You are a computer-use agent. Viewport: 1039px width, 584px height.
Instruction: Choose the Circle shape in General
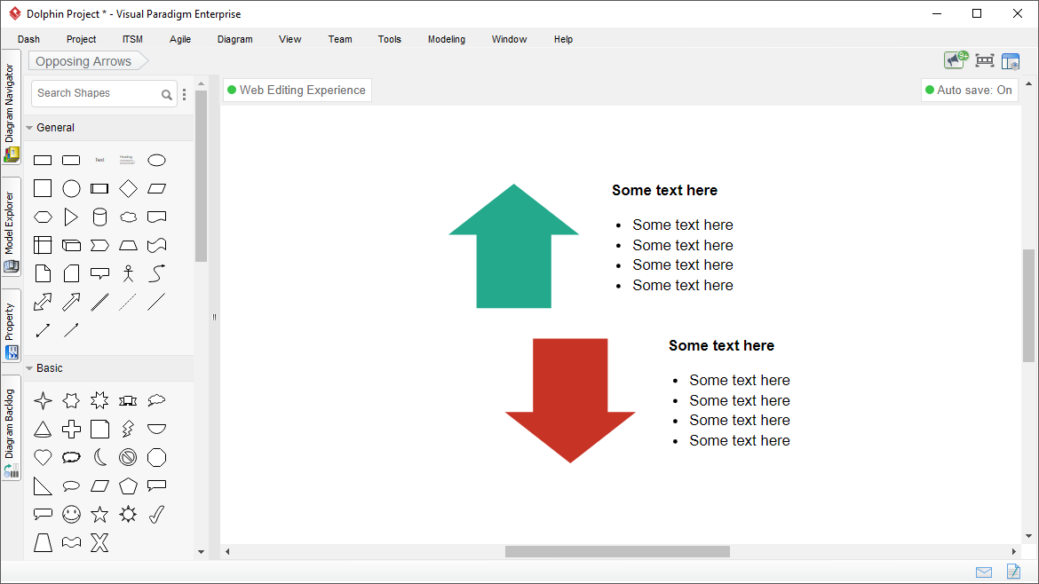[71, 189]
